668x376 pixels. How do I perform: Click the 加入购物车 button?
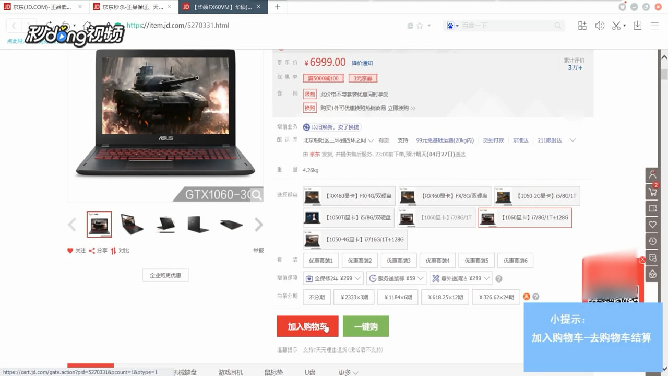307,326
